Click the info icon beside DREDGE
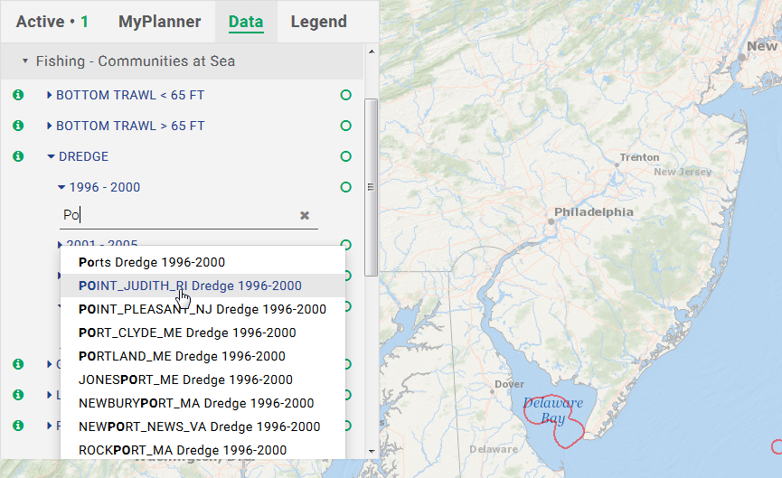 tap(17, 156)
